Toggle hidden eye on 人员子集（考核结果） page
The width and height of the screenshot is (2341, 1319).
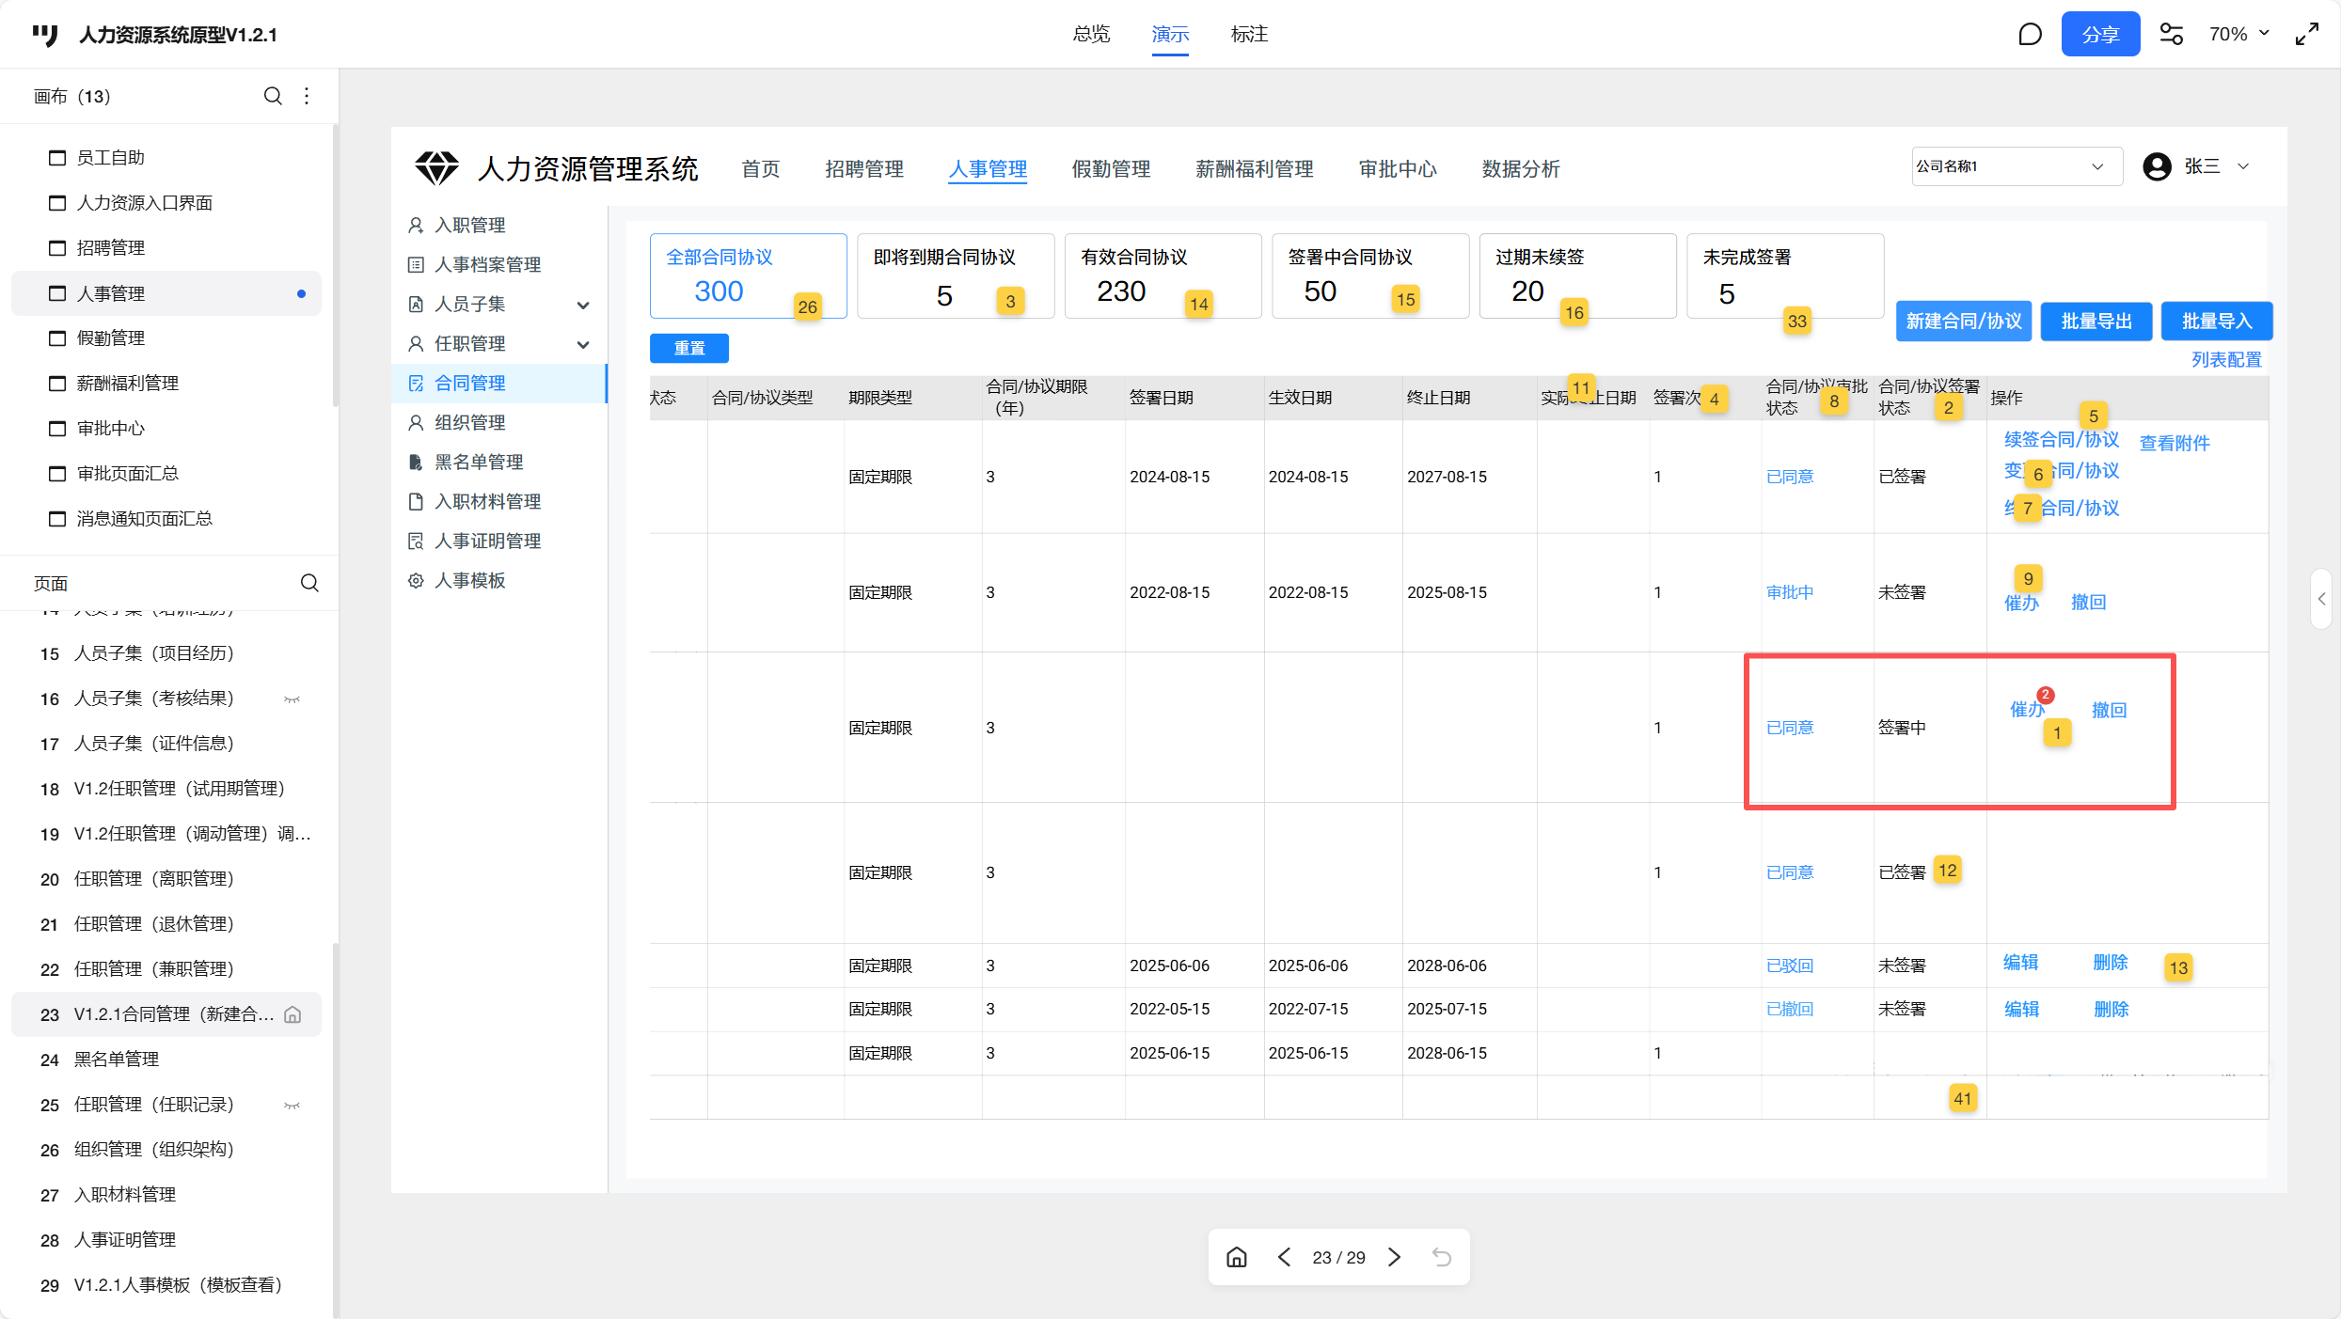[x=293, y=699]
